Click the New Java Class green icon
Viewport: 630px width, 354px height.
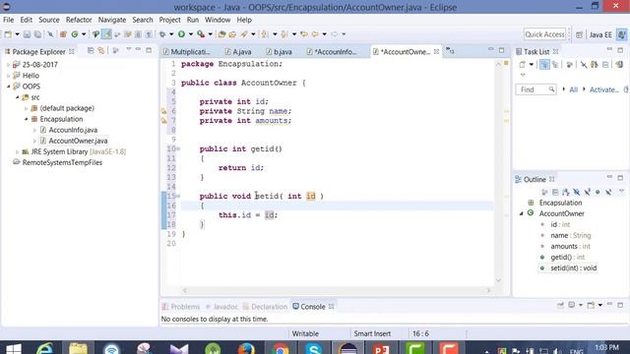(x=75, y=34)
